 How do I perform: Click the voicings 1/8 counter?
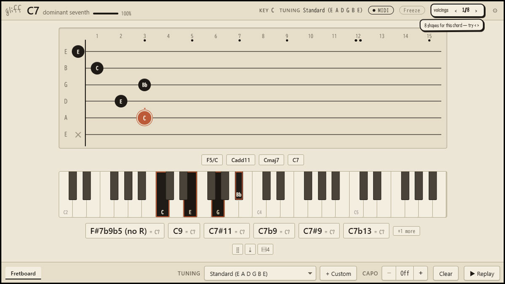pos(466,11)
